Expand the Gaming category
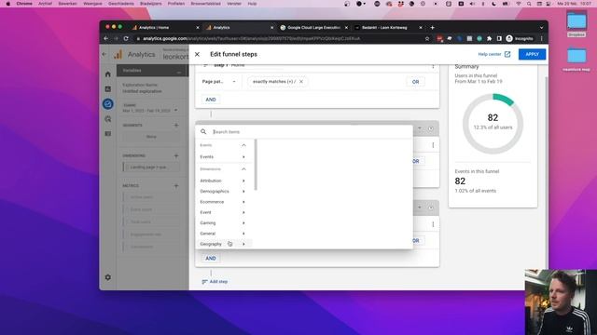 223,223
